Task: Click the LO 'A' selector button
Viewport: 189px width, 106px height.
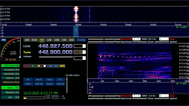Action: [29, 46]
